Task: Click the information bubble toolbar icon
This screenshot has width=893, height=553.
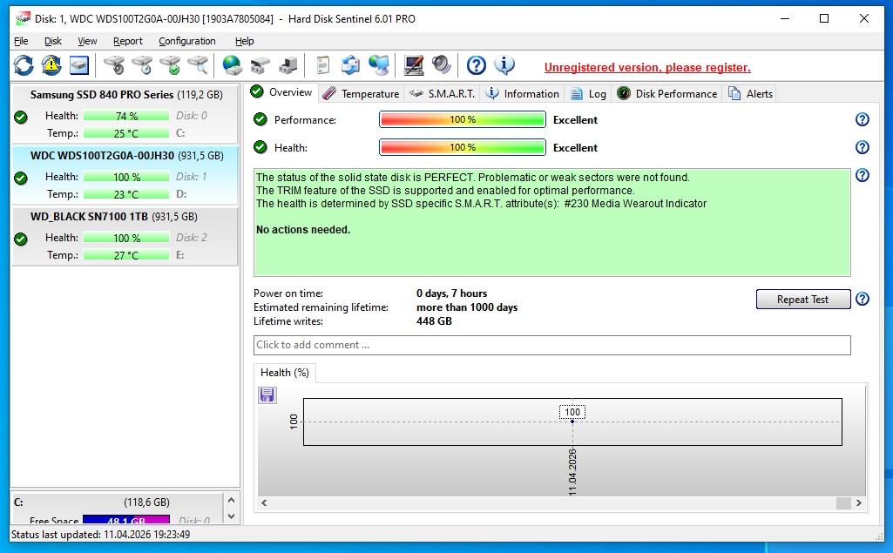Action: [x=504, y=65]
